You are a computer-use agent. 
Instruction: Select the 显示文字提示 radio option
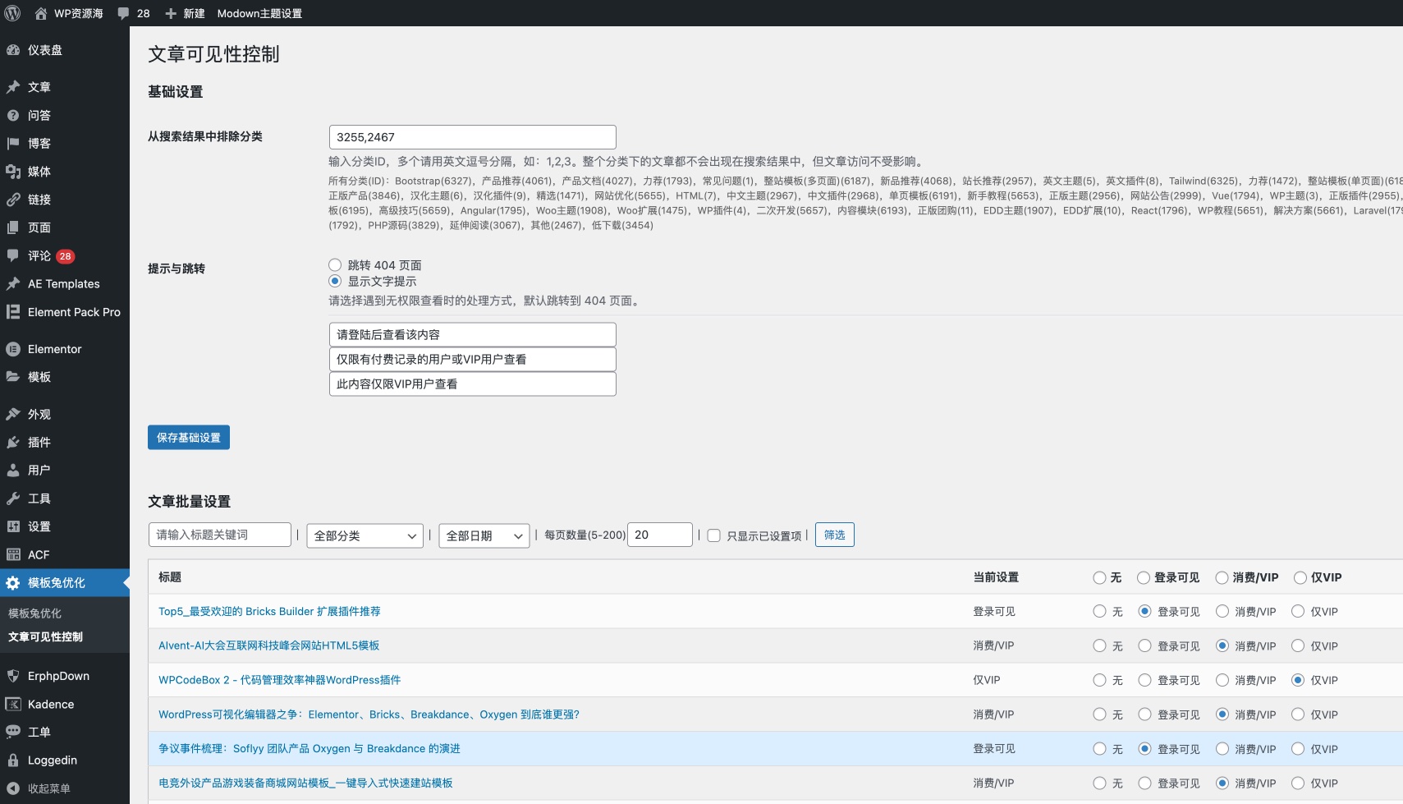click(335, 281)
